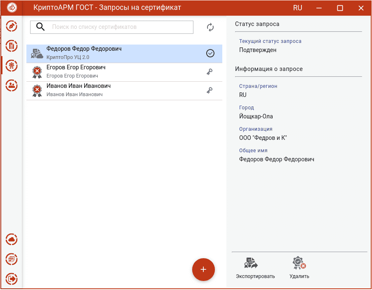This screenshot has width=372, height=290.
Task: Click the country value RU in details
Action: 243,95
